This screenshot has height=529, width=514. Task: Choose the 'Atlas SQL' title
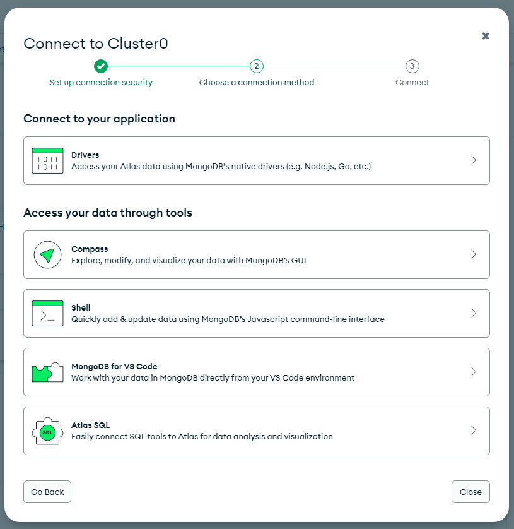click(91, 425)
